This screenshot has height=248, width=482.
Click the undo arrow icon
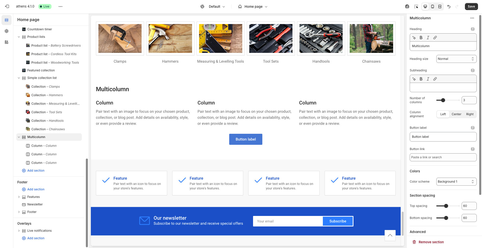tap(449, 7)
